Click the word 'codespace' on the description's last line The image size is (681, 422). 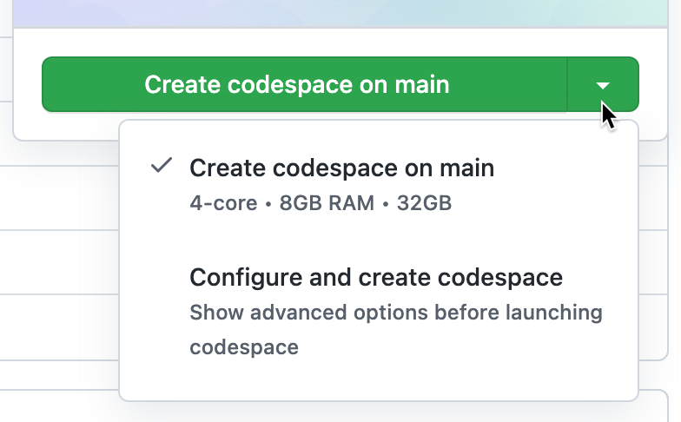coord(244,348)
